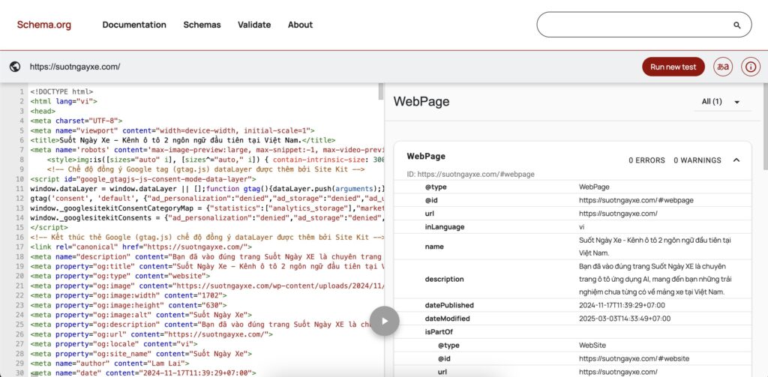Click the WebSite type value

[x=592, y=346]
